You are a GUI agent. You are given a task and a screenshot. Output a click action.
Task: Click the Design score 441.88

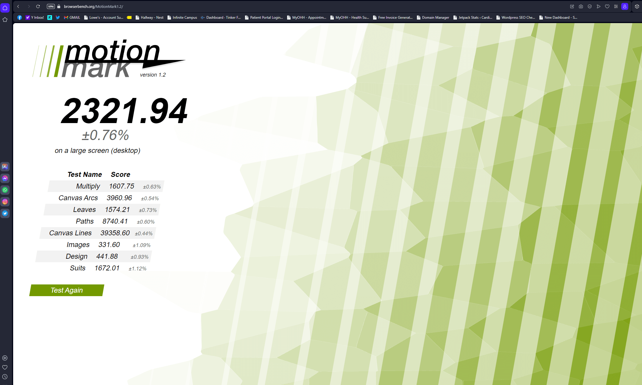pos(107,256)
